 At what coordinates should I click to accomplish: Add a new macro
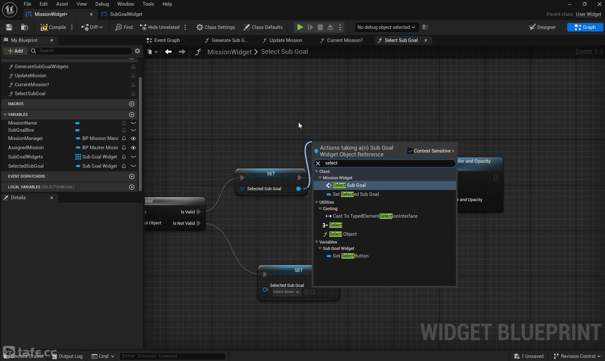click(x=132, y=104)
